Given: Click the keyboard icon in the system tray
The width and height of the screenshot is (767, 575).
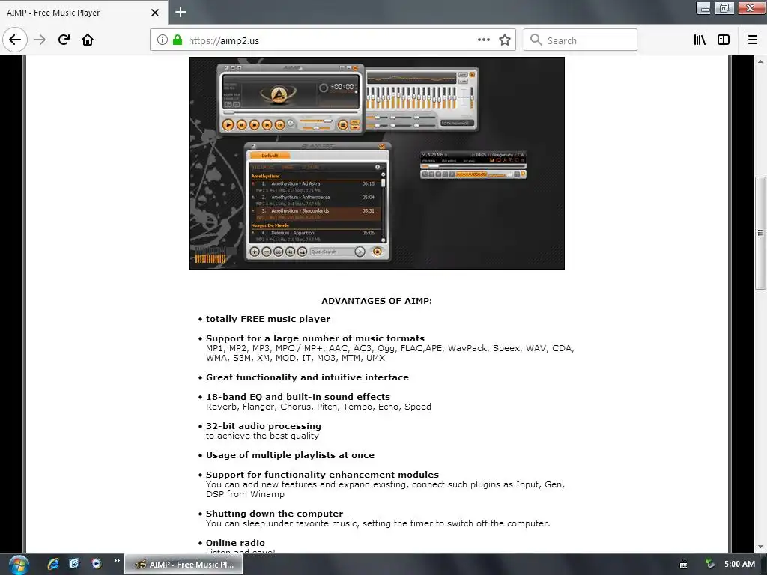Looking at the screenshot, I should coord(683,565).
